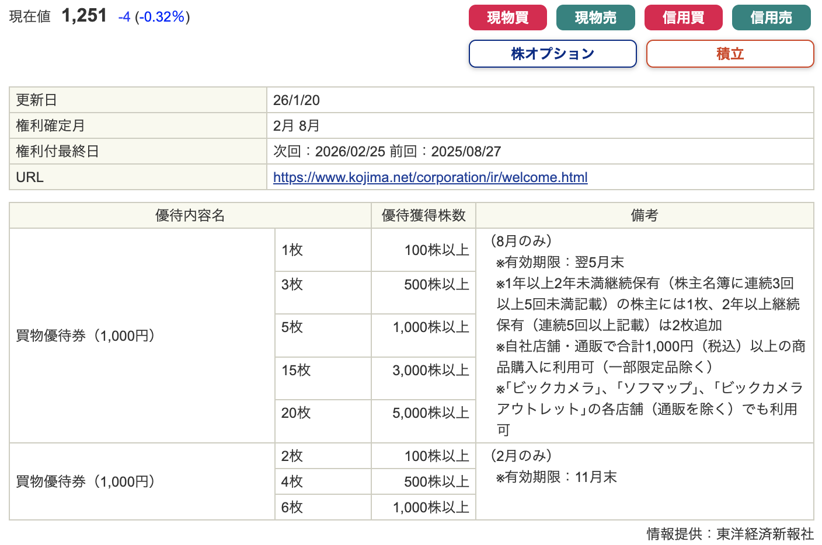Viewport: 822px width, 545px height.
Task: Click the 積立 button
Action: click(730, 54)
